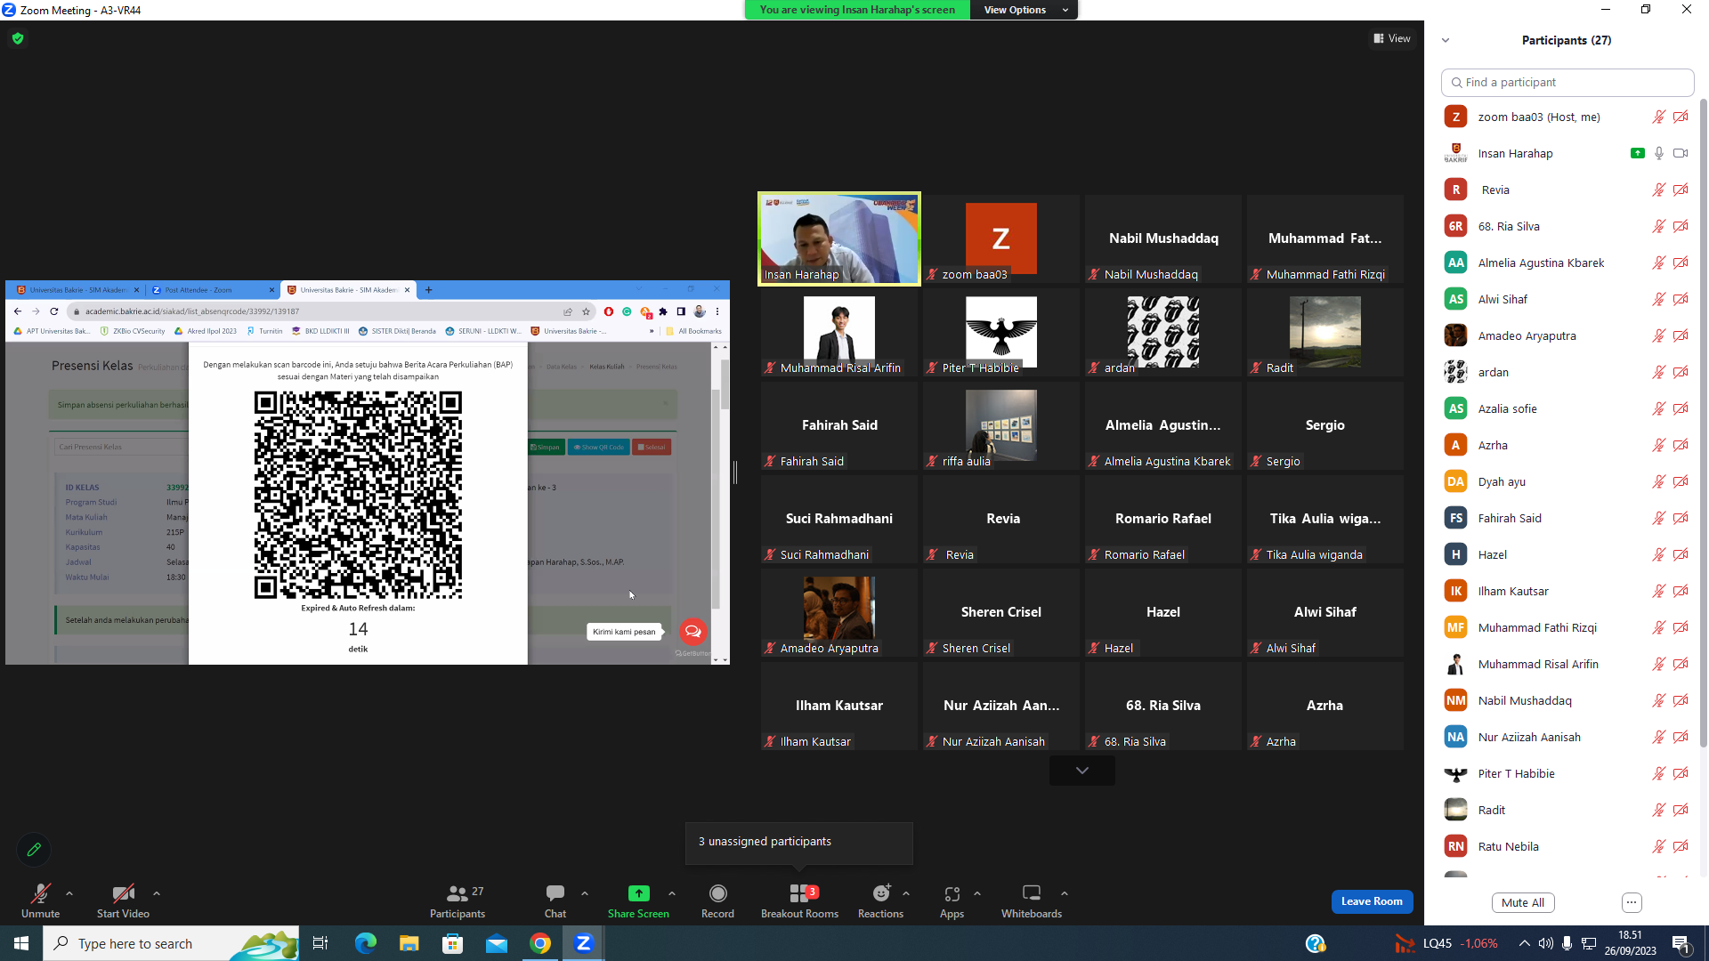Open Task View on the taskbar
This screenshot has height=961, width=1709.
click(x=320, y=943)
